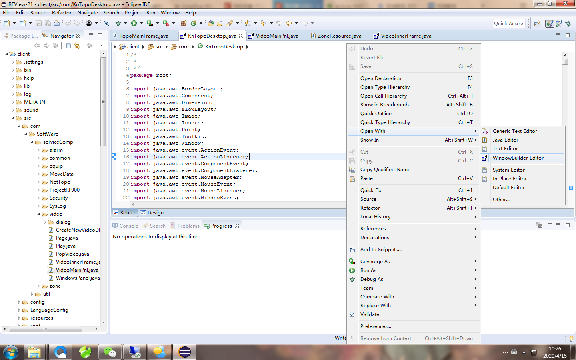Launch Debug using the bug toolbar icon
This screenshot has height=360, width=576.
118,24
